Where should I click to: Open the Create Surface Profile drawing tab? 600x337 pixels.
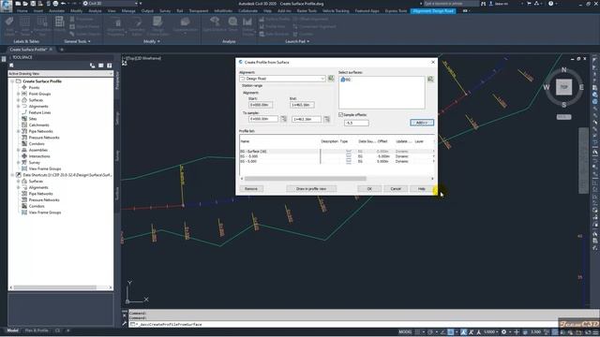(x=28, y=50)
